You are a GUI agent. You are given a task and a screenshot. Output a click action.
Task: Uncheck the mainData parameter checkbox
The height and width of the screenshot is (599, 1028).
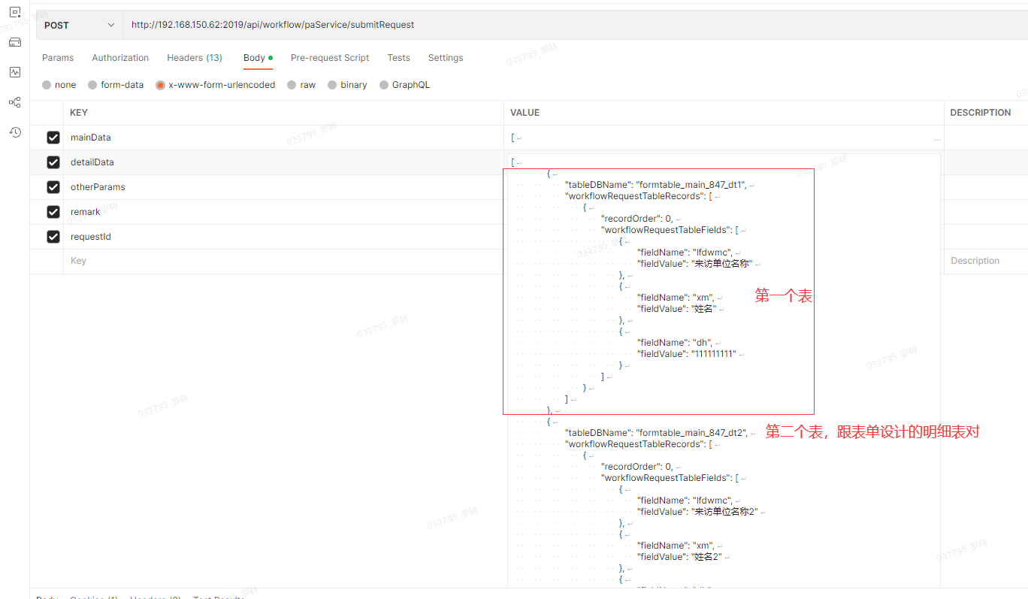53,138
